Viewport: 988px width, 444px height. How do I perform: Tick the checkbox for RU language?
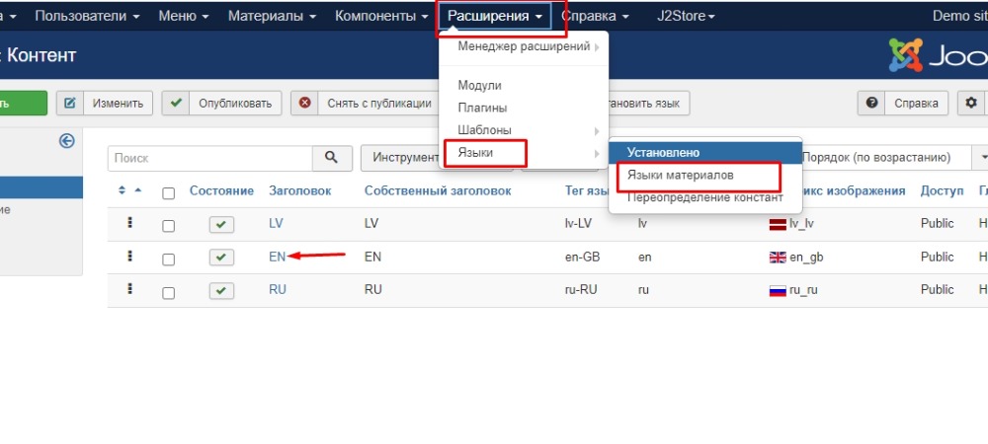click(x=168, y=292)
